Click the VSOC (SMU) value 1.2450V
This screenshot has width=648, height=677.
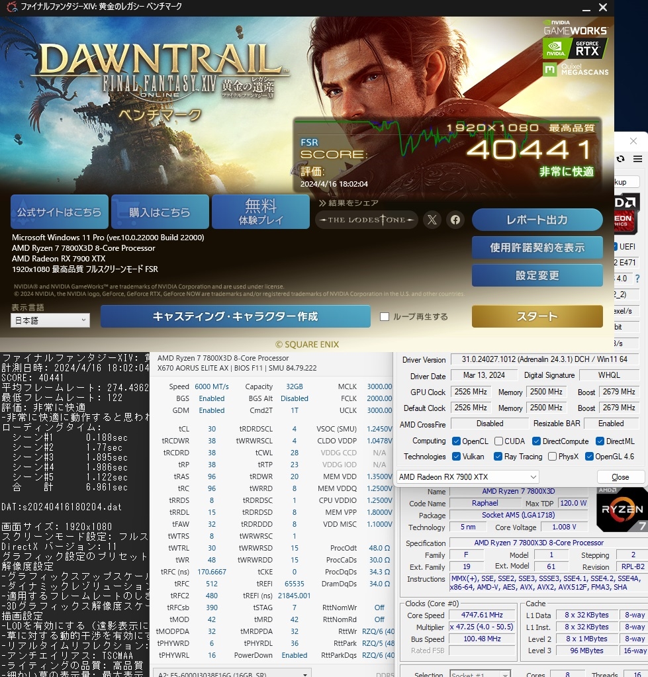click(x=379, y=429)
